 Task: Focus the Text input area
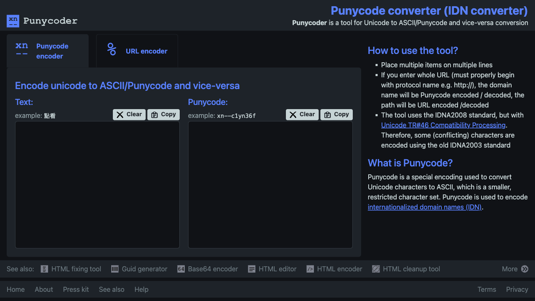pyautogui.click(x=97, y=185)
